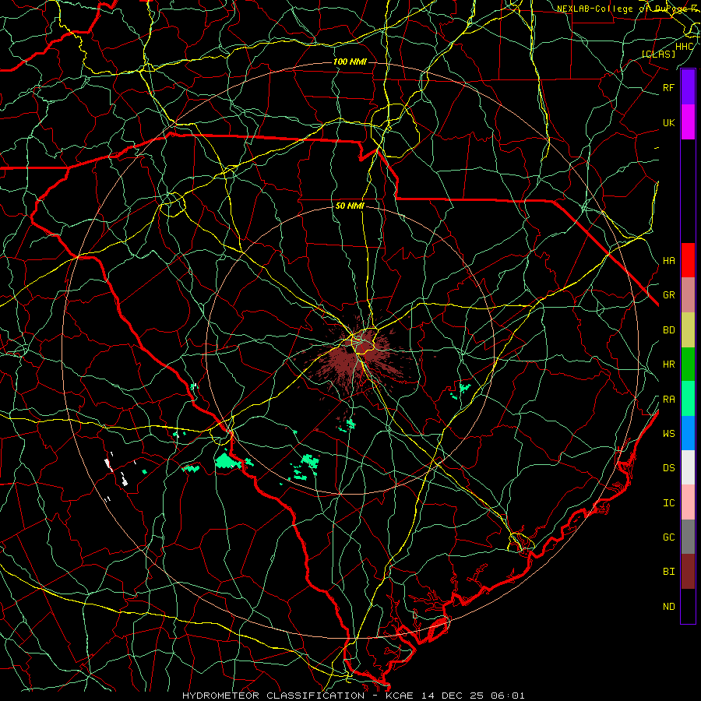
Task: Click the white DS legend swatch
Action: coord(688,467)
